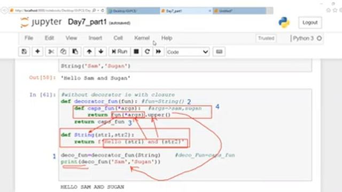Open a new browser tab
The width and height of the screenshot is (342, 192).
tap(270, 11)
